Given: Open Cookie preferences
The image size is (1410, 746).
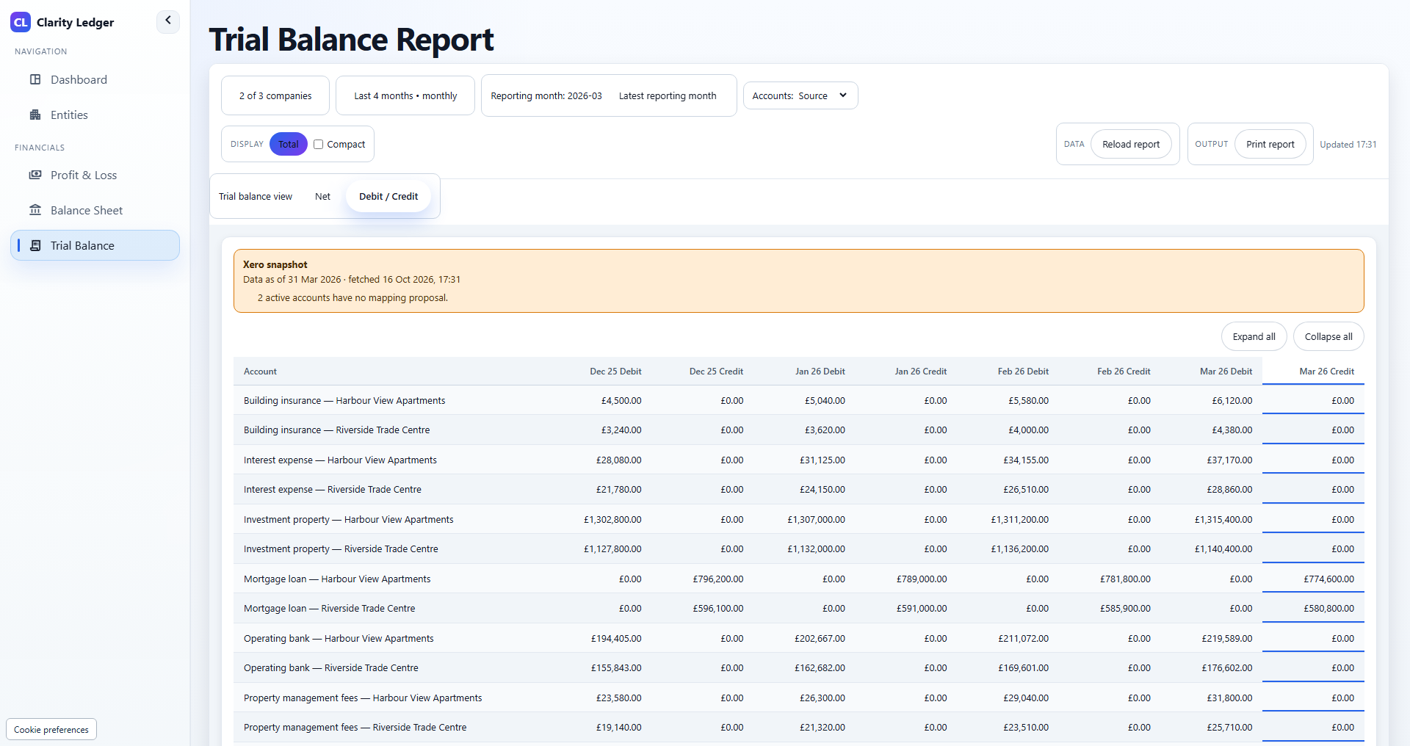Looking at the screenshot, I should [x=51, y=729].
